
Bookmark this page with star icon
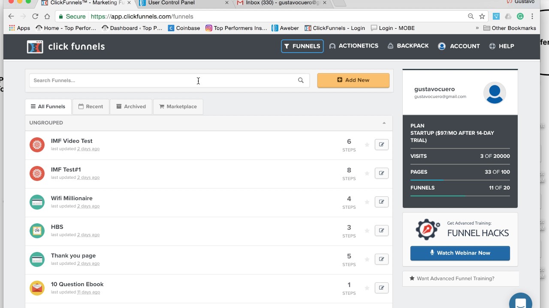point(482,16)
